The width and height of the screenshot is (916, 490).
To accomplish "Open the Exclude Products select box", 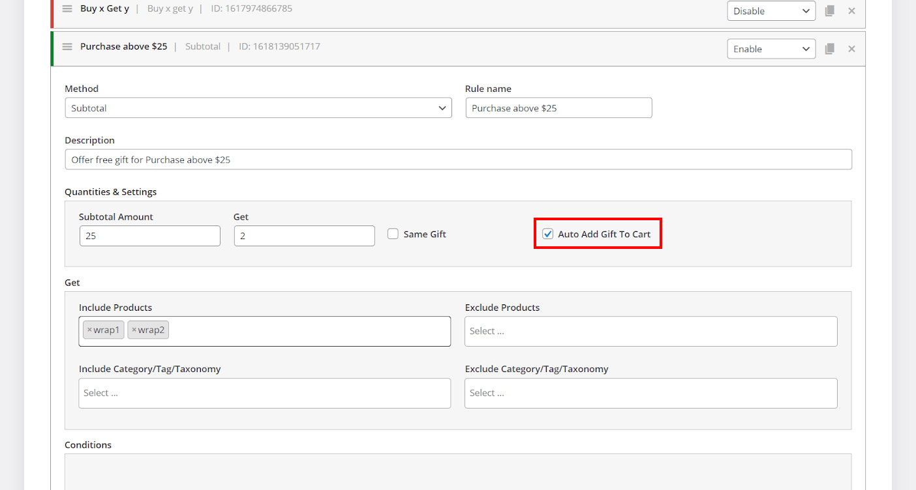I will (x=650, y=331).
